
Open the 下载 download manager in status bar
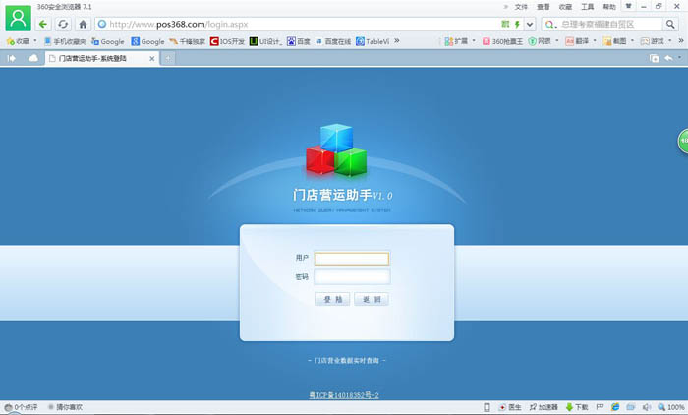click(576, 407)
